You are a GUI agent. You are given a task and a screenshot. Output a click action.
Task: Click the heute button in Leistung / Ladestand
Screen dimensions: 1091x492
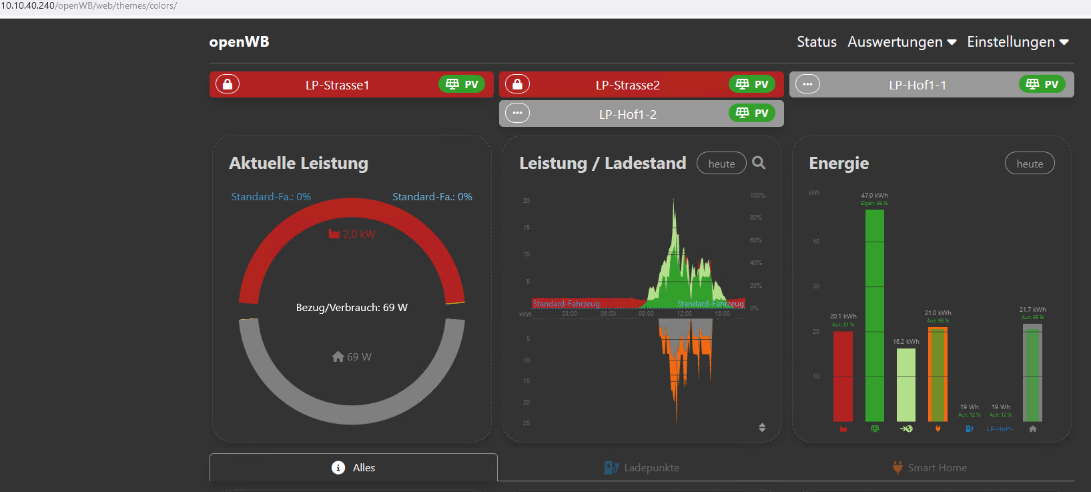tap(721, 164)
